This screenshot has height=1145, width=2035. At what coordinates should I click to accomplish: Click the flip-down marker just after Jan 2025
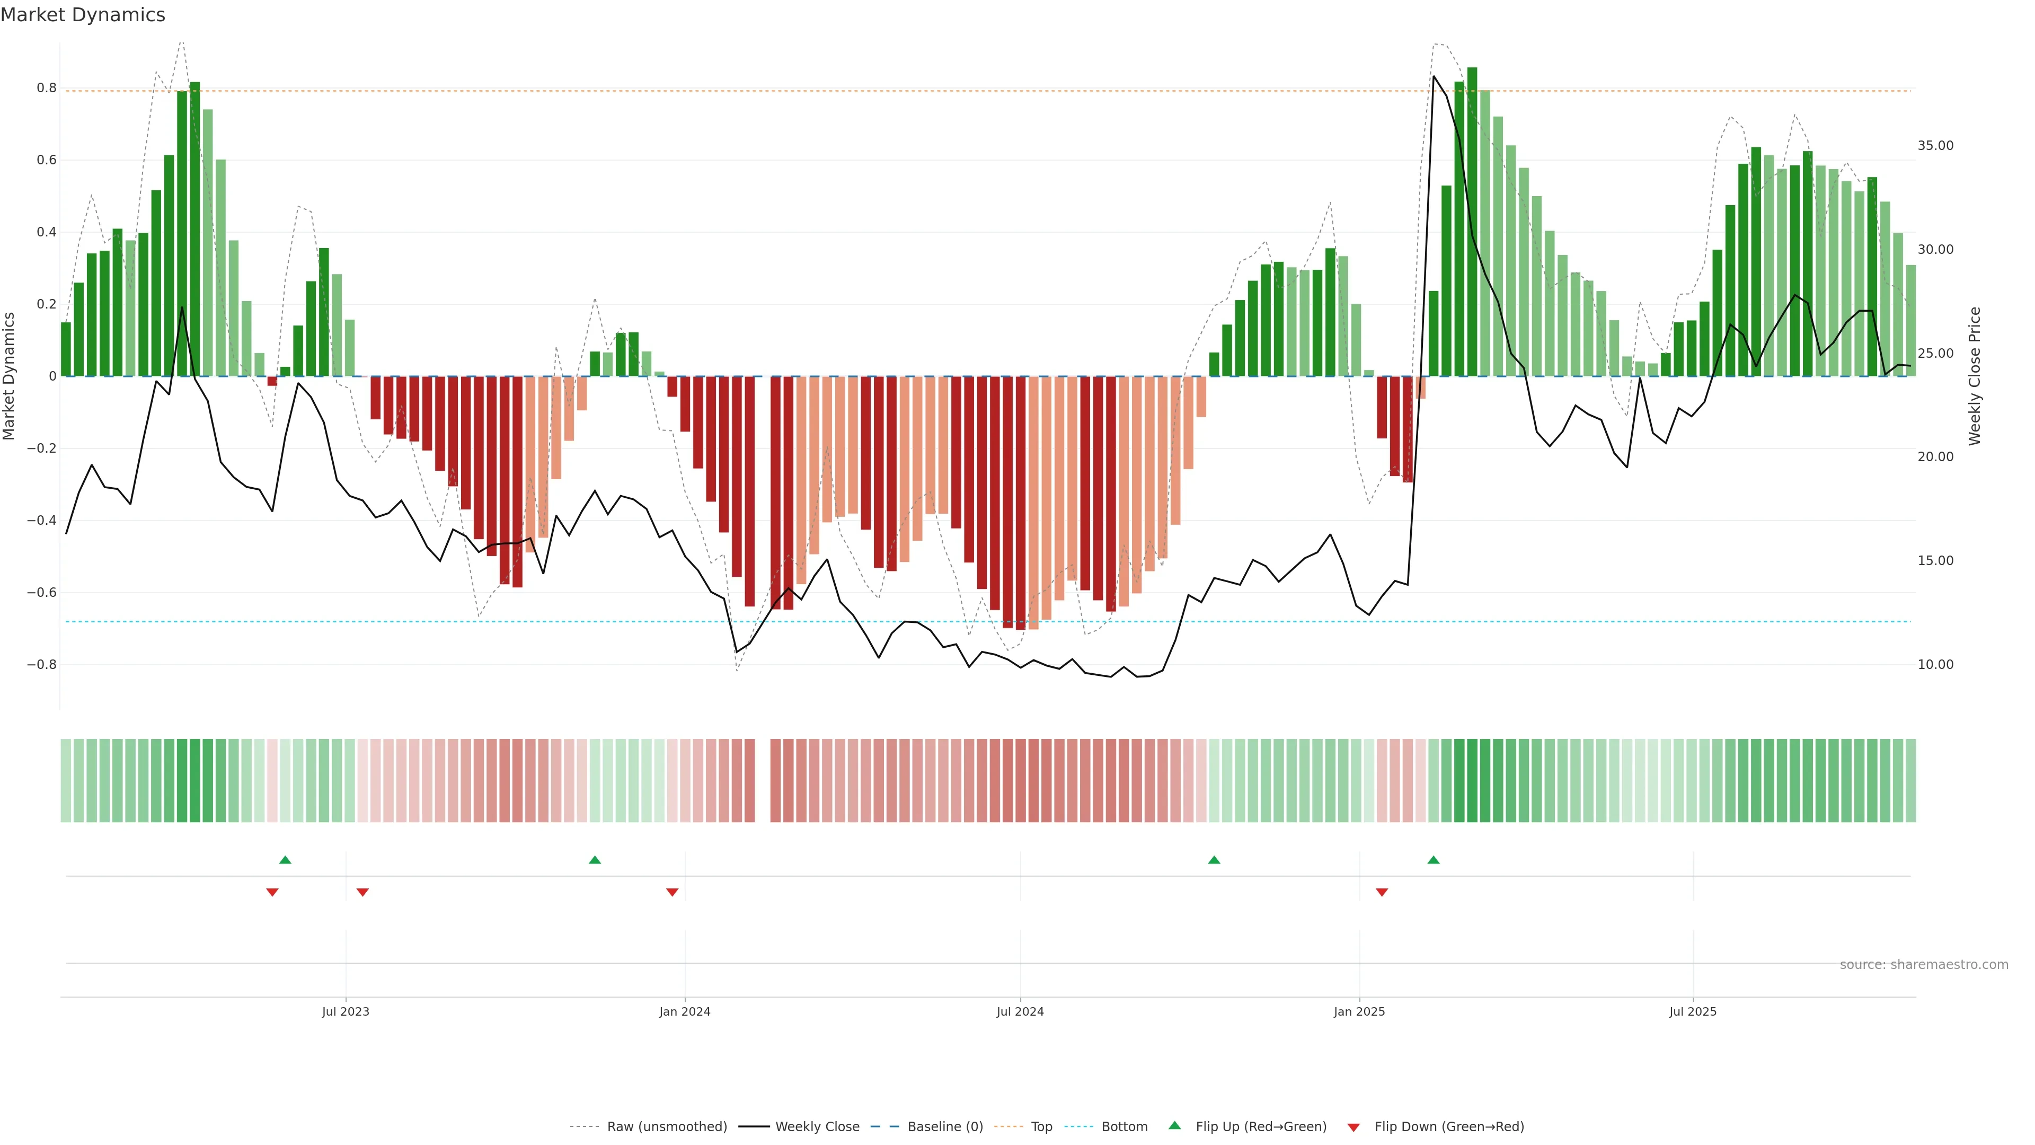(1382, 892)
